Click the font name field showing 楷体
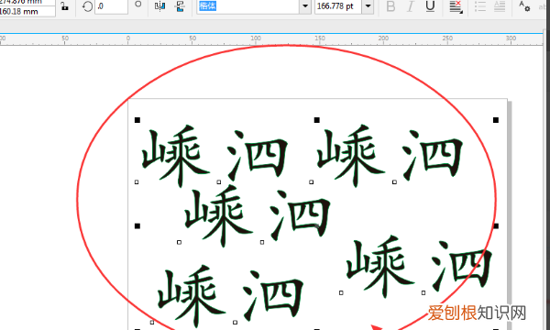550x330 pixels. tap(248, 6)
